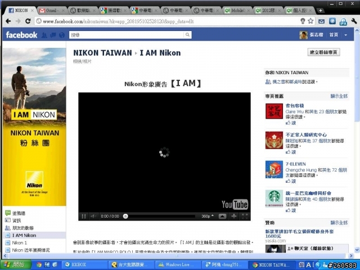Click the 7-ELEVEN page thumbnail
Viewport: 360px width, 270px height.
[274, 169]
